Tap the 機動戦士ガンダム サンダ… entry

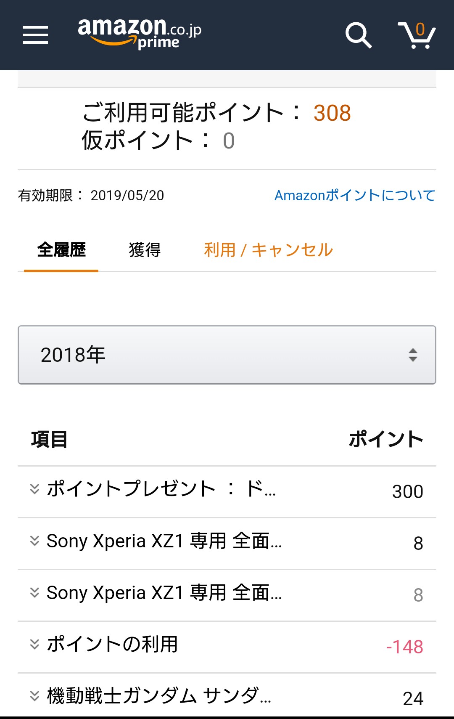point(159,696)
